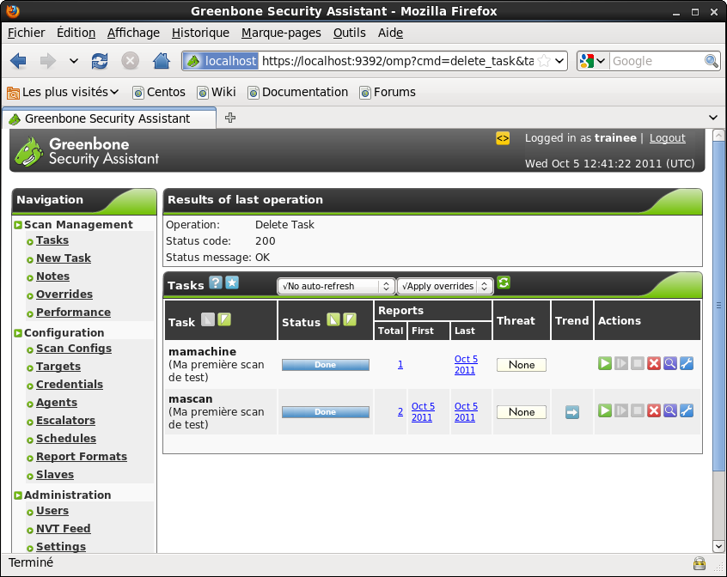Start the mascan task with green play icon
The width and height of the screenshot is (727, 577).
point(605,410)
